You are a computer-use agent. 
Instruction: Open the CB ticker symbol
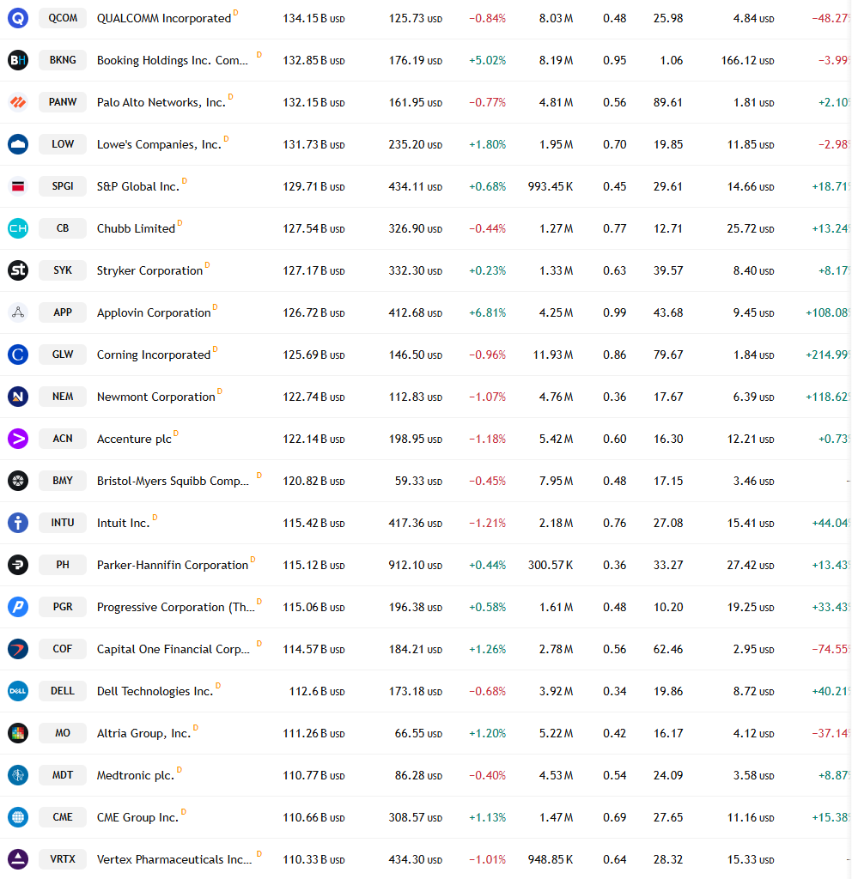(63, 228)
